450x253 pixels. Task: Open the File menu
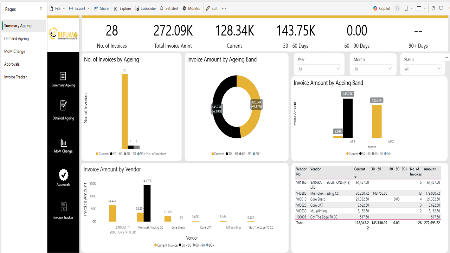coord(57,8)
